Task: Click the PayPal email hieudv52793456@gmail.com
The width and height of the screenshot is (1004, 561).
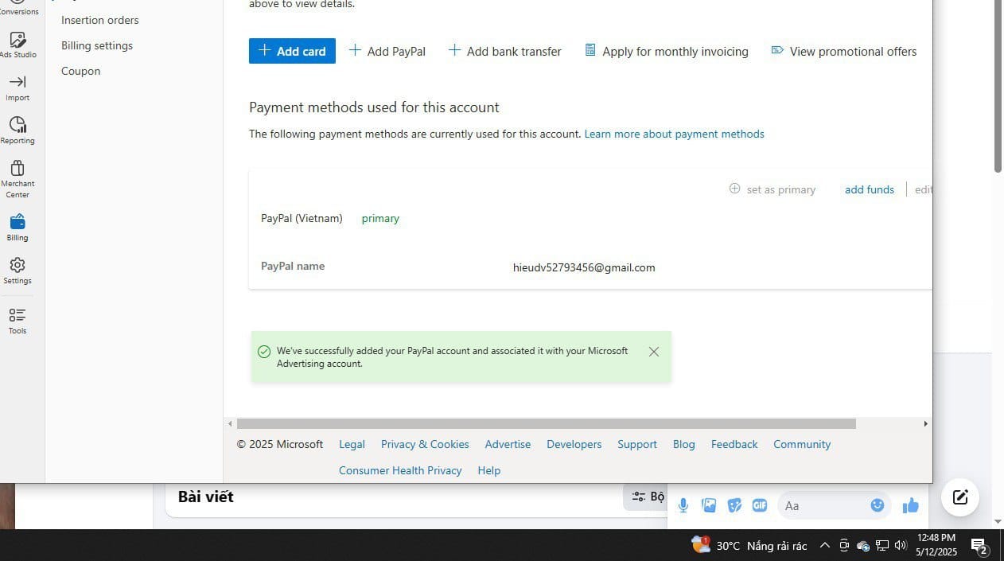Action: [x=584, y=267]
